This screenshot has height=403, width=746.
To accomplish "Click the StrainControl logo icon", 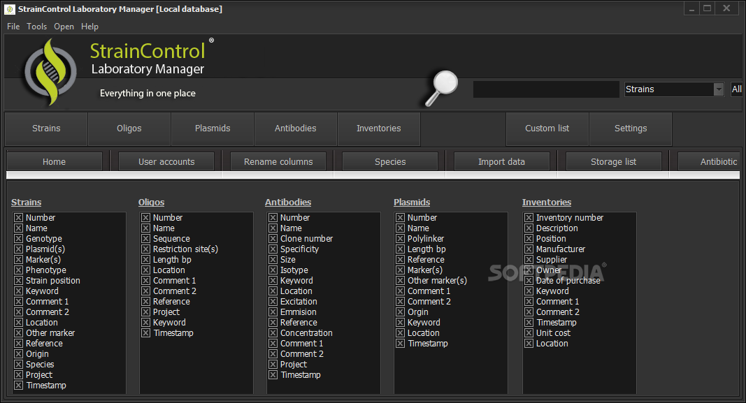I will (x=50, y=72).
